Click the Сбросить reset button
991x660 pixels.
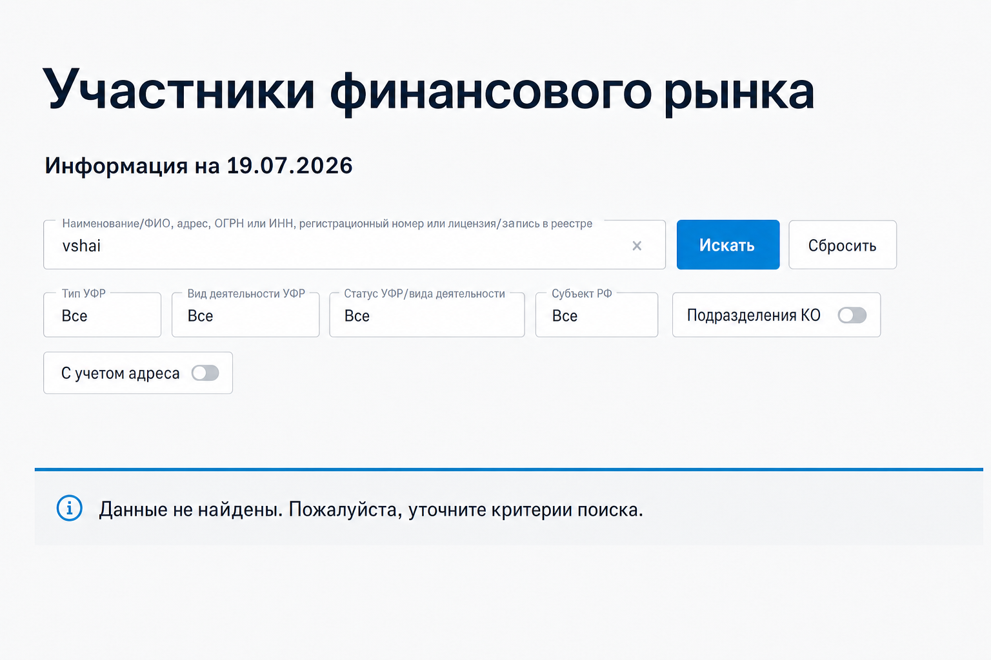click(843, 245)
